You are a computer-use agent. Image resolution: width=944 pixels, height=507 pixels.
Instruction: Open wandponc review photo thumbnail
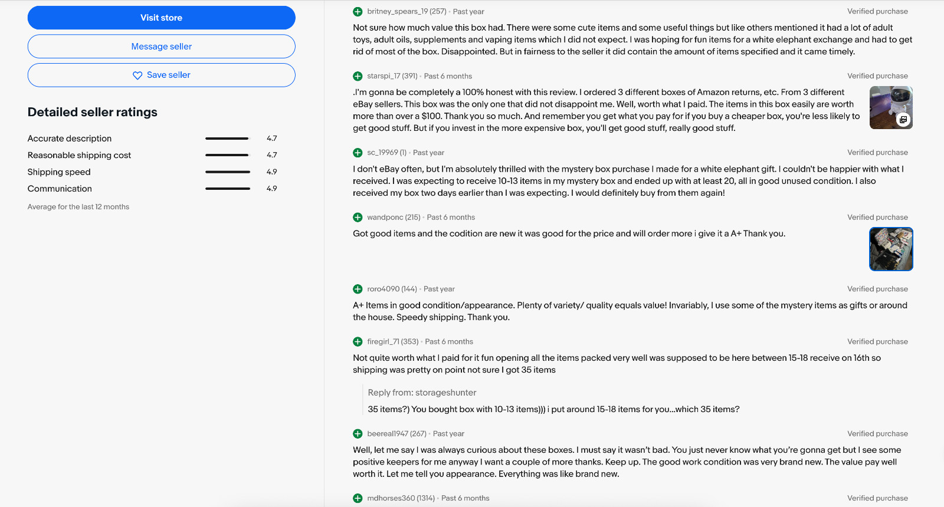point(891,249)
